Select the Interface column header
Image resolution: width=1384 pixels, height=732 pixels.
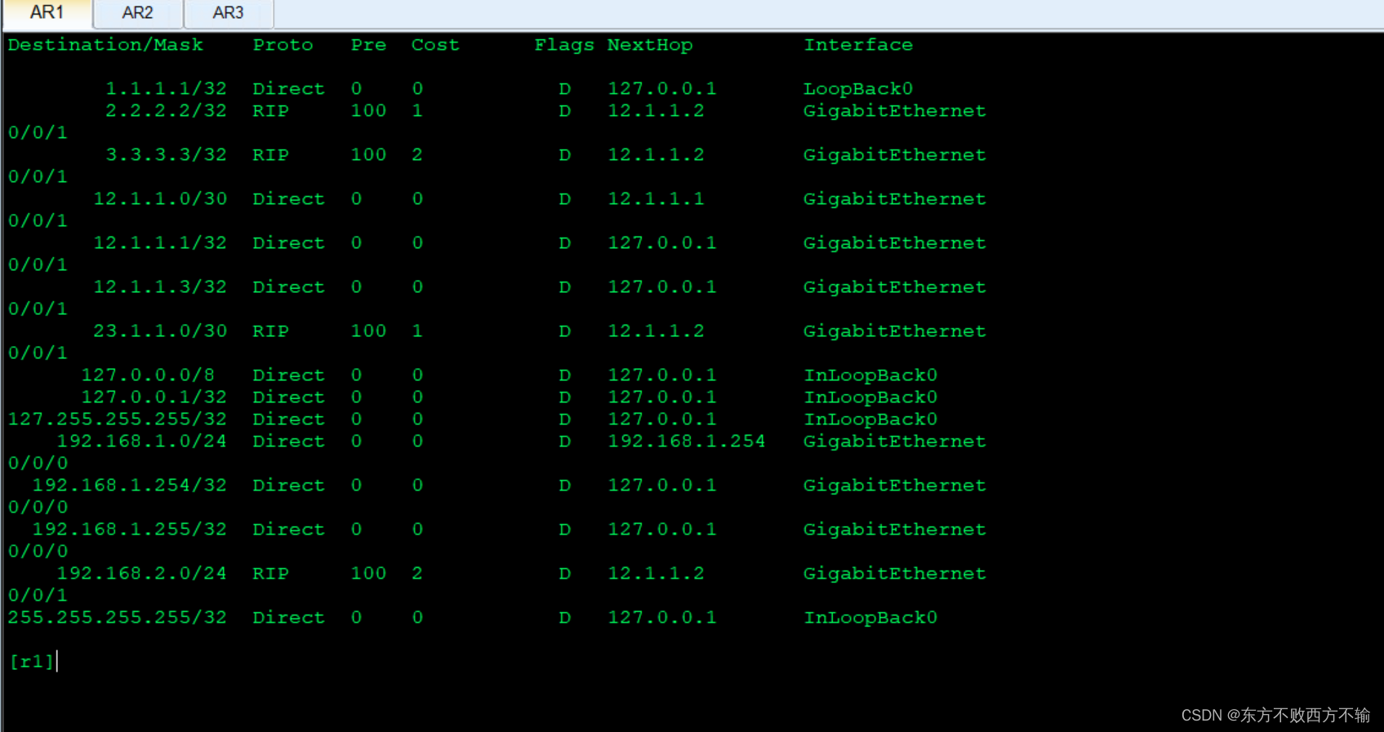pos(858,45)
